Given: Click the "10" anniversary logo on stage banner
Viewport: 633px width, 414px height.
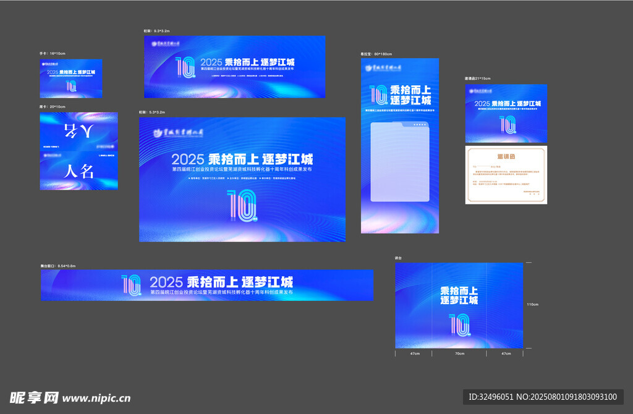Looking at the screenshot, I should (131, 285).
